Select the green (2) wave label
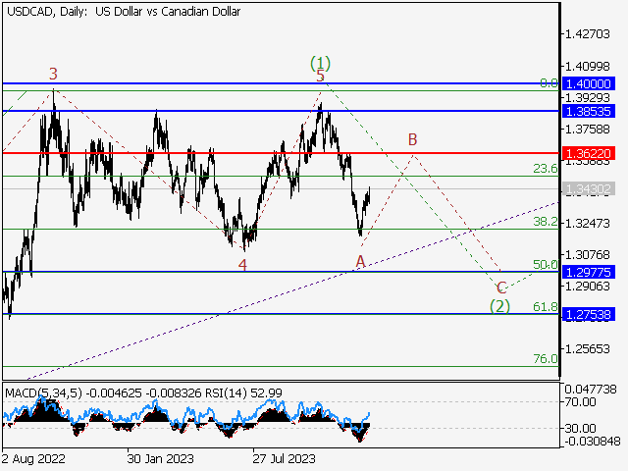The height and width of the screenshot is (471, 628). [x=499, y=306]
